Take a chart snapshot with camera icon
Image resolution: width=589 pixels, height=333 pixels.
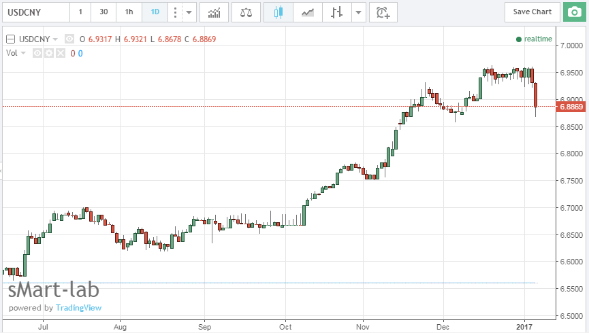click(571, 12)
